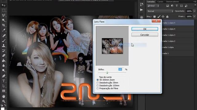Select layer Camada 1 cópia 3
The height and width of the screenshot is (110, 197).
click(178, 35)
